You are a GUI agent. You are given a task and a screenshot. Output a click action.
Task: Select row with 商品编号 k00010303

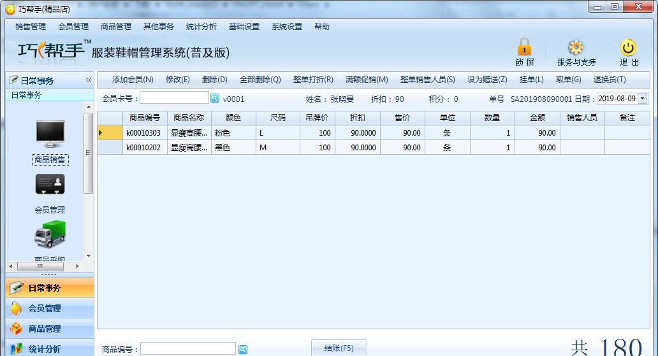click(374, 133)
